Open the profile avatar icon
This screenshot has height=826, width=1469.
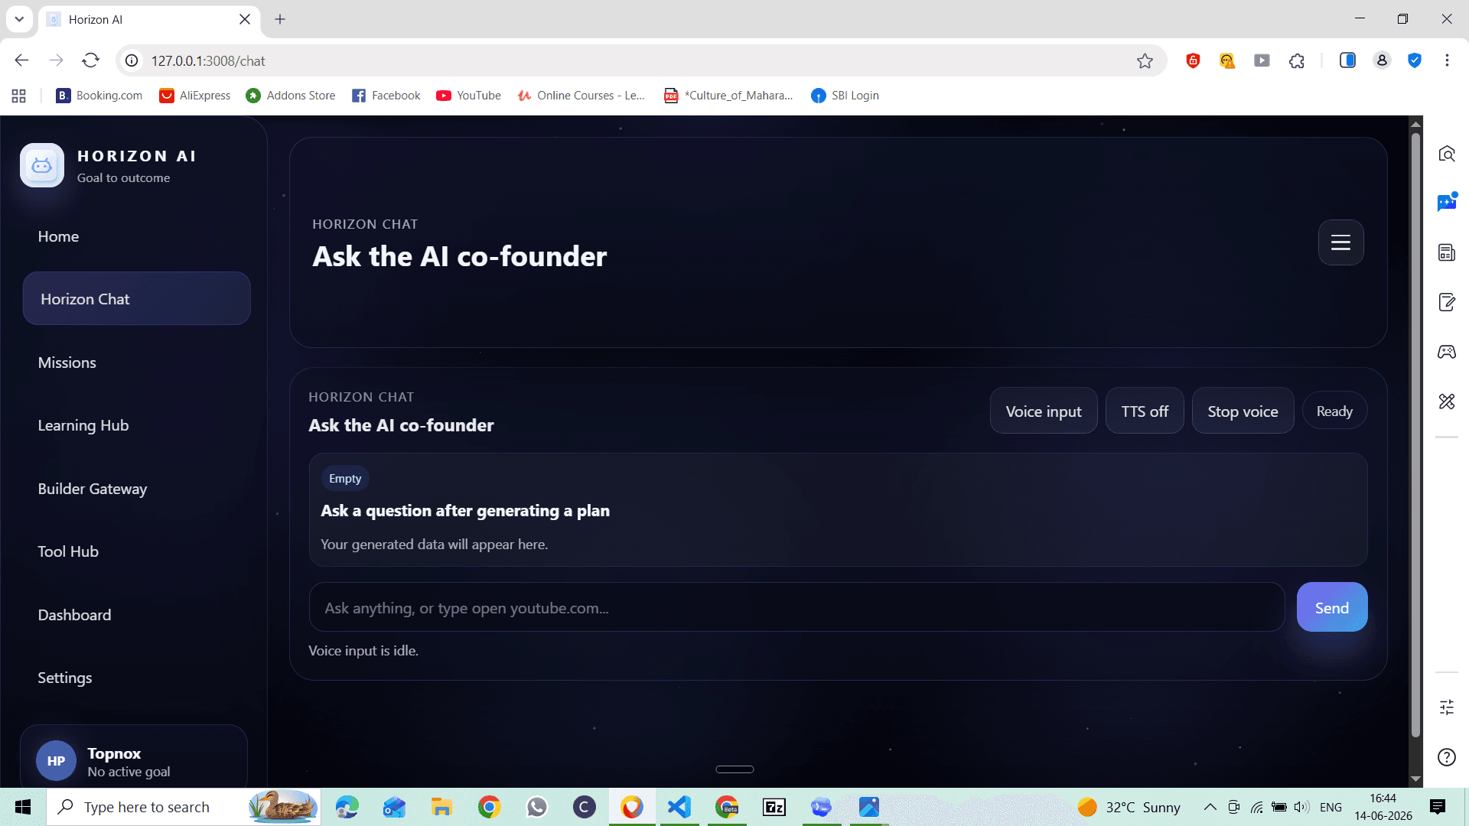[1382, 60]
